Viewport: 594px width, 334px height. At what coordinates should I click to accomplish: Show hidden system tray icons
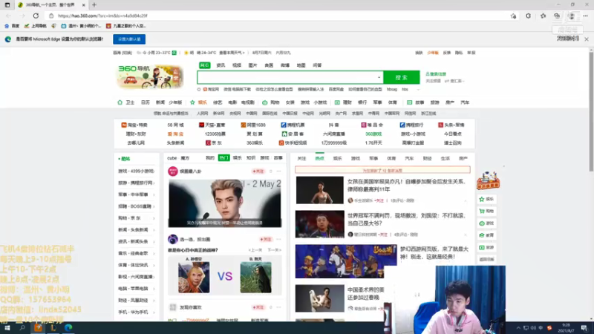tap(518, 328)
